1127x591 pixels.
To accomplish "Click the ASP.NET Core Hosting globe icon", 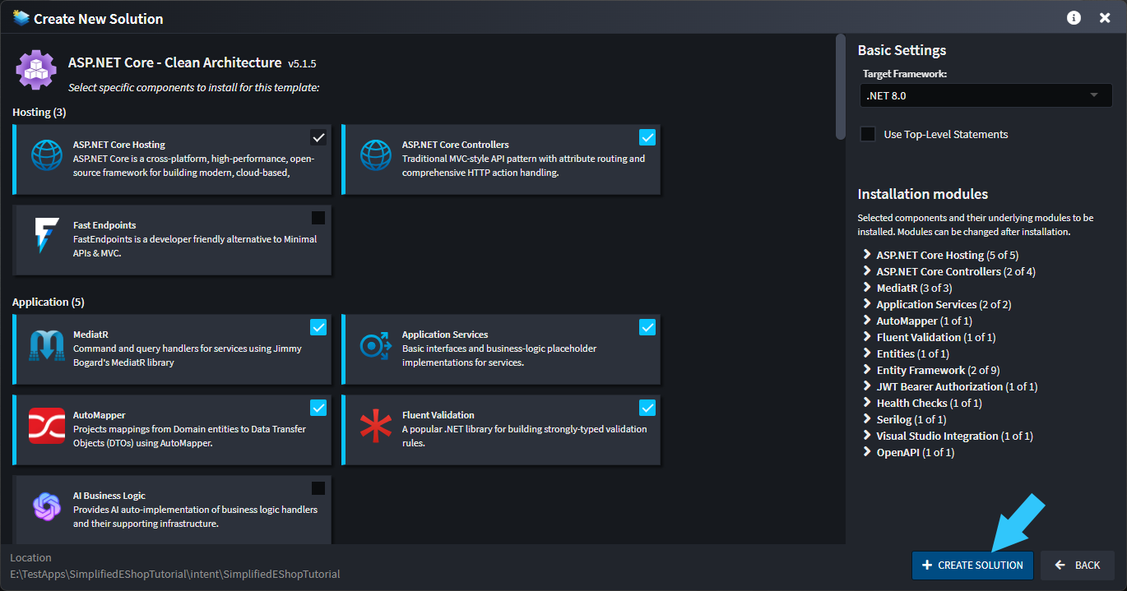I will (x=47, y=155).
